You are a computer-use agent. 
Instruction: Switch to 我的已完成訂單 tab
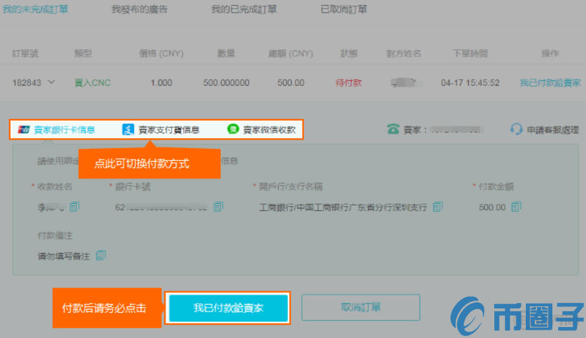point(244,10)
